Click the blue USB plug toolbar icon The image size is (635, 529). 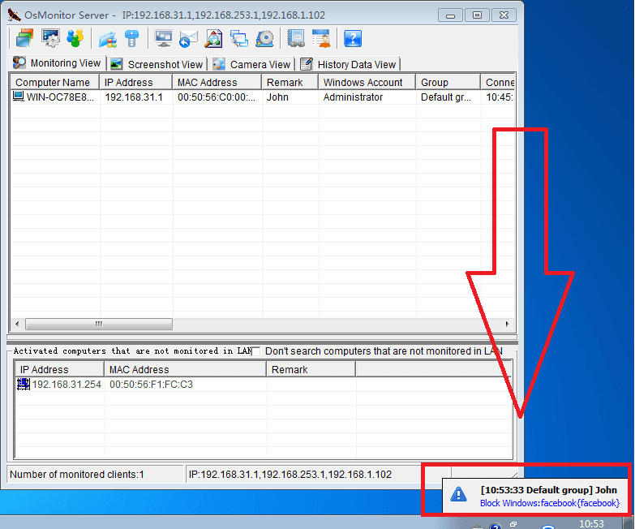pyautogui.click(x=131, y=38)
